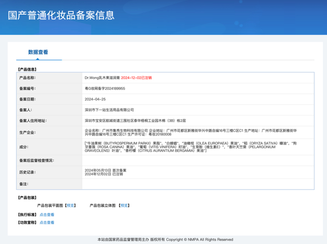Click the 备案编号 field label
The height and width of the screenshot is (244, 327).
pos(28,89)
